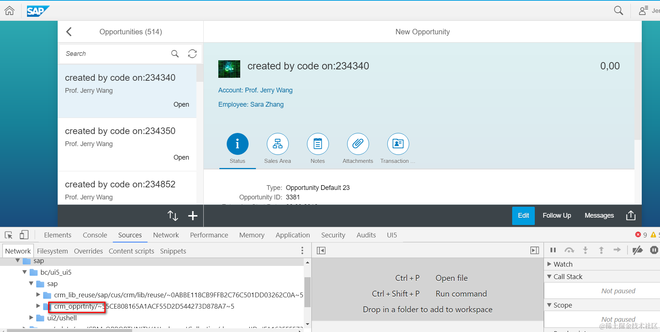Deactivate breakpoints toggle
Screen dimensions: 660x332
(638, 250)
